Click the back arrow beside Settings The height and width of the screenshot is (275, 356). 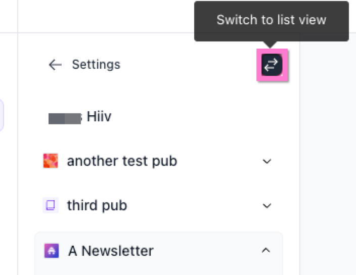point(55,65)
